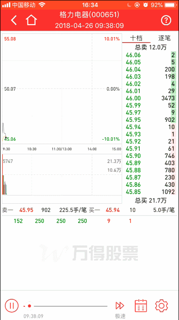Select the 46.06 sell order row
The height and width of the screenshot is (320, 179).
(x=151, y=55)
